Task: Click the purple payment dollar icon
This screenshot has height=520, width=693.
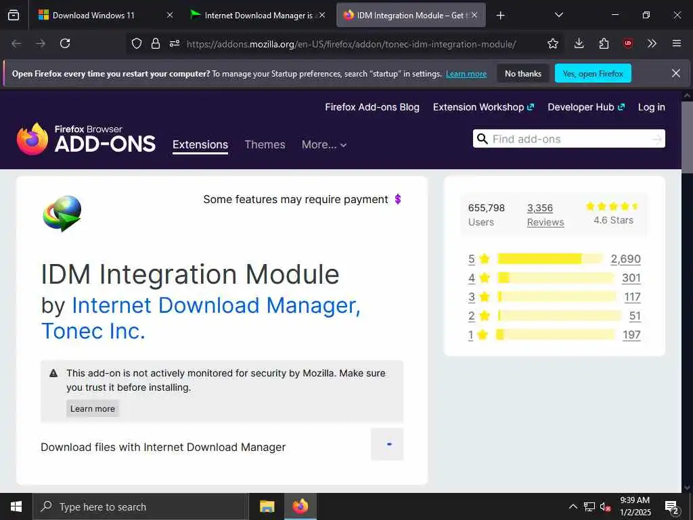Action: (x=398, y=200)
